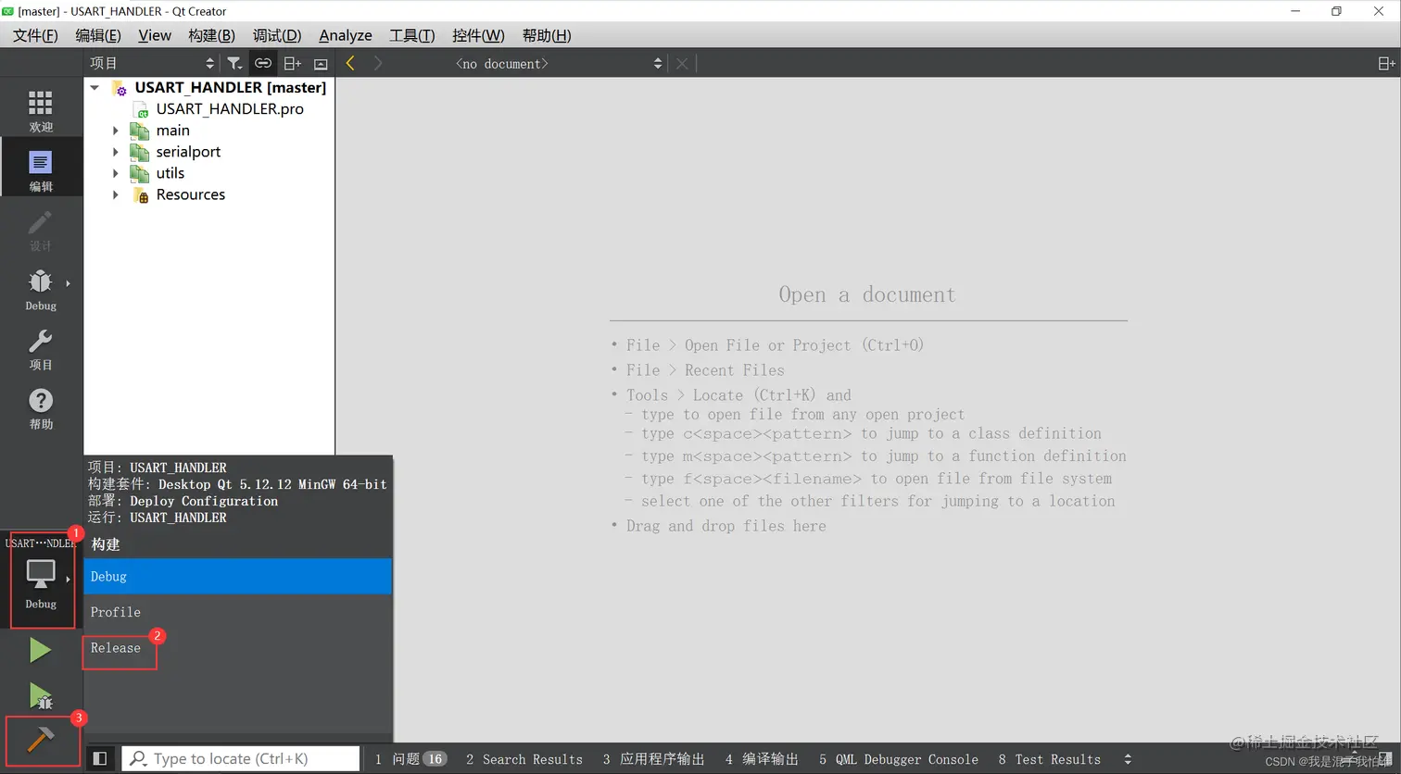Viewport: 1401px width, 774px height.
Task: Open QML Debugger Console pane
Action: click(x=899, y=759)
